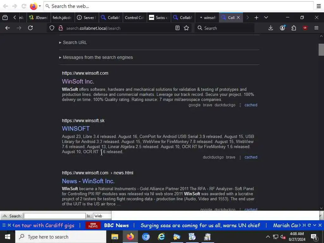The height and width of the screenshot is (243, 324).
Task: Open the WINSOFT result title link
Action: tap(76, 128)
